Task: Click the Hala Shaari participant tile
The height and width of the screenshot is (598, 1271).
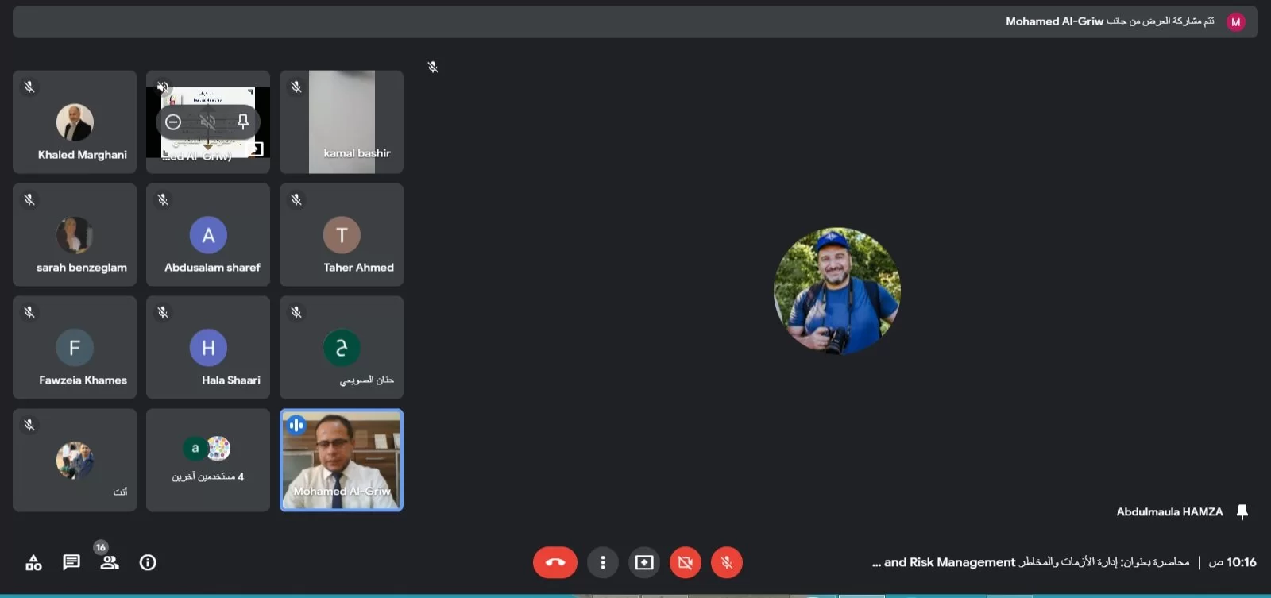Action: tap(208, 348)
